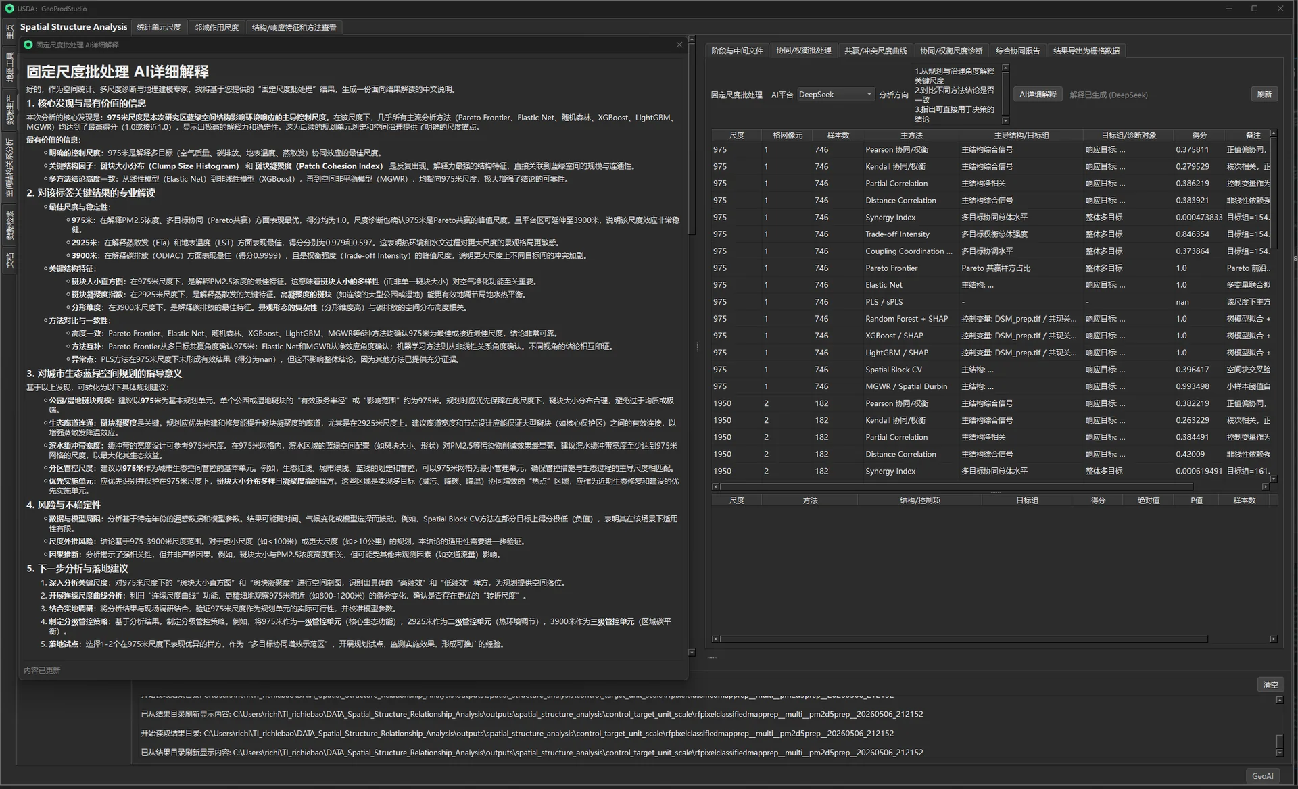Click down arrow of AI explanation scrollbar
Viewport: 1298px width, 789px height.
692,653
